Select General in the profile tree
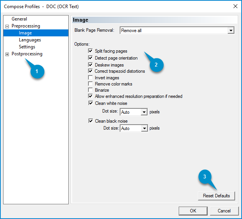 click(19, 19)
